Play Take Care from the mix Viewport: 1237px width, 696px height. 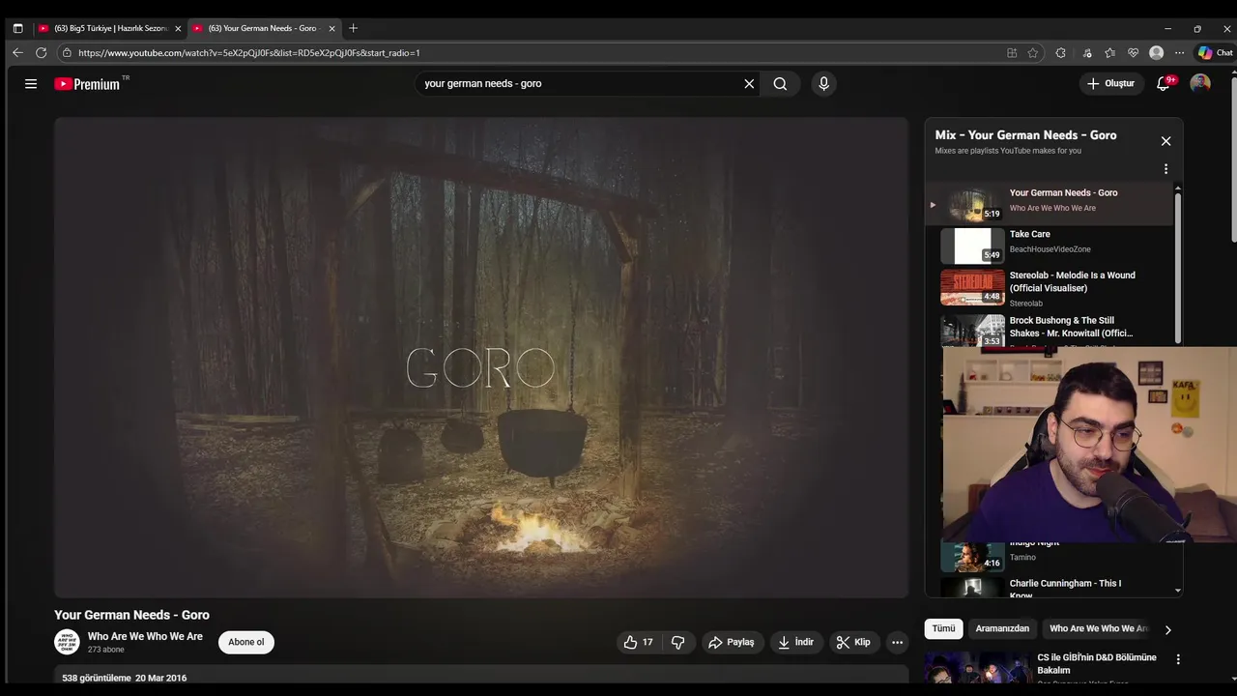pyautogui.click(x=1048, y=246)
